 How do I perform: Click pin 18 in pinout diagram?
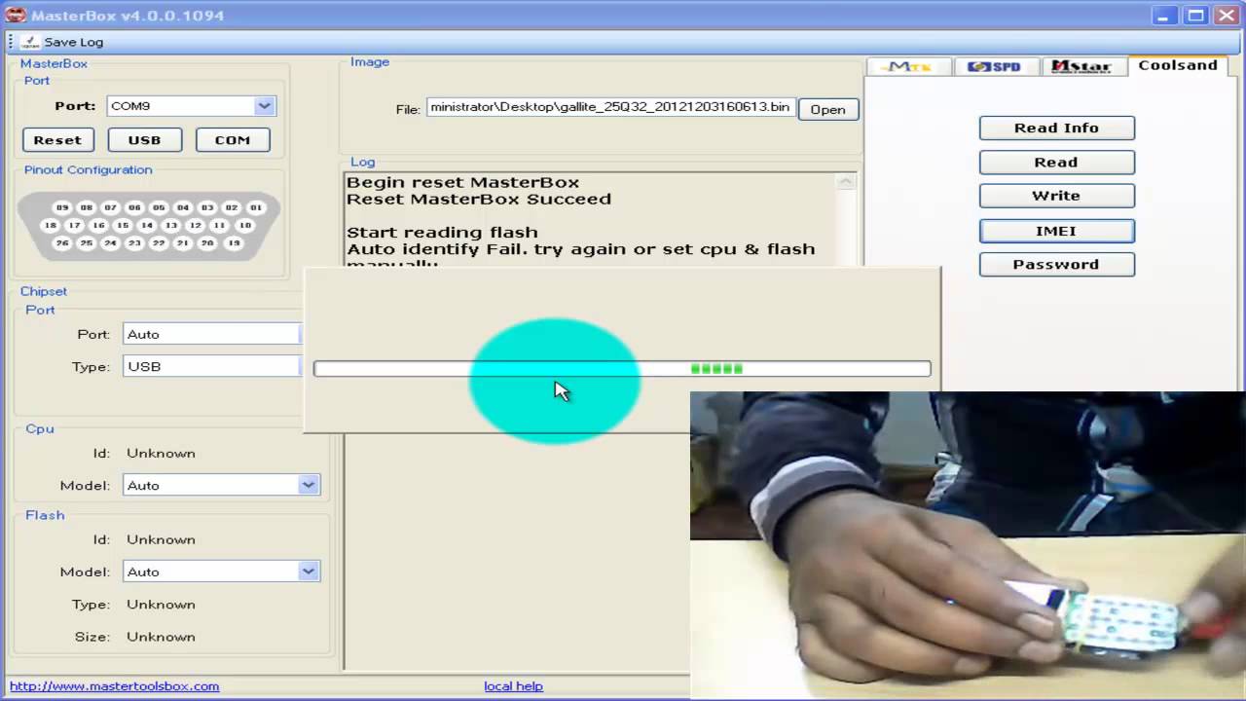tap(51, 225)
